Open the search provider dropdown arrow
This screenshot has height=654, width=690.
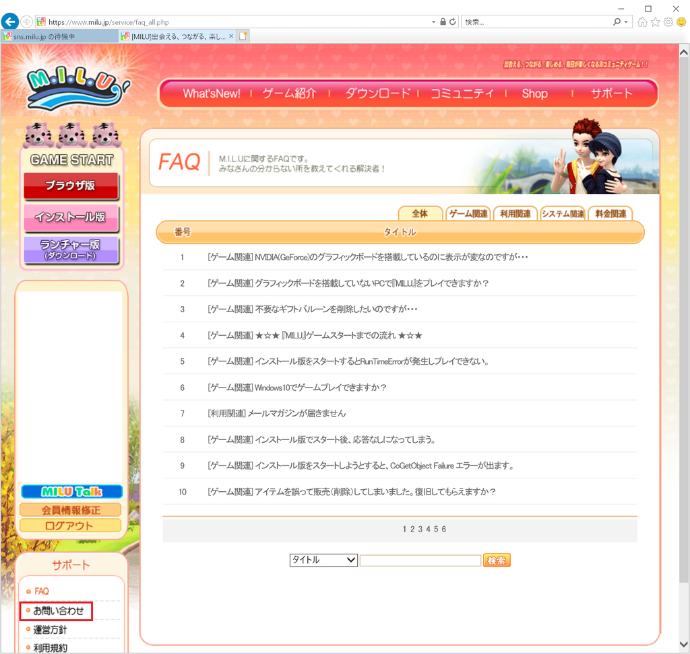[x=626, y=22]
